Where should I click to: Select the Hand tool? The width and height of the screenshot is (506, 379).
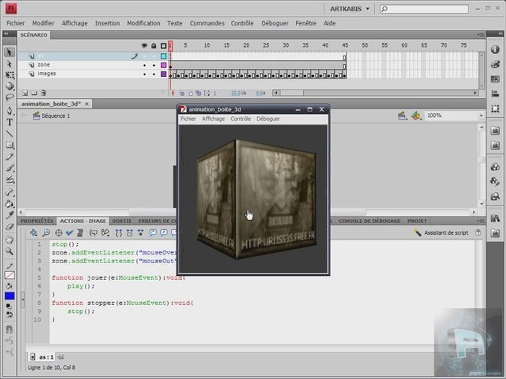(x=9, y=240)
